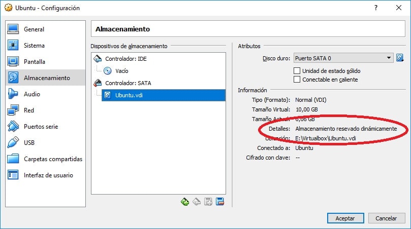The width and height of the screenshot is (411, 229).
Task: Switch to the Pantalla category
Action: (35, 62)
